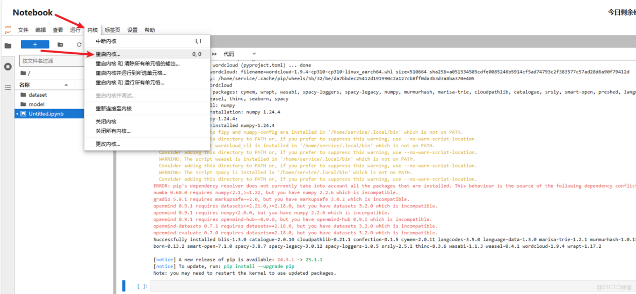Click the notebook icon beside Untitled.ipynb
636x294 pixels.
click(23, 114)
